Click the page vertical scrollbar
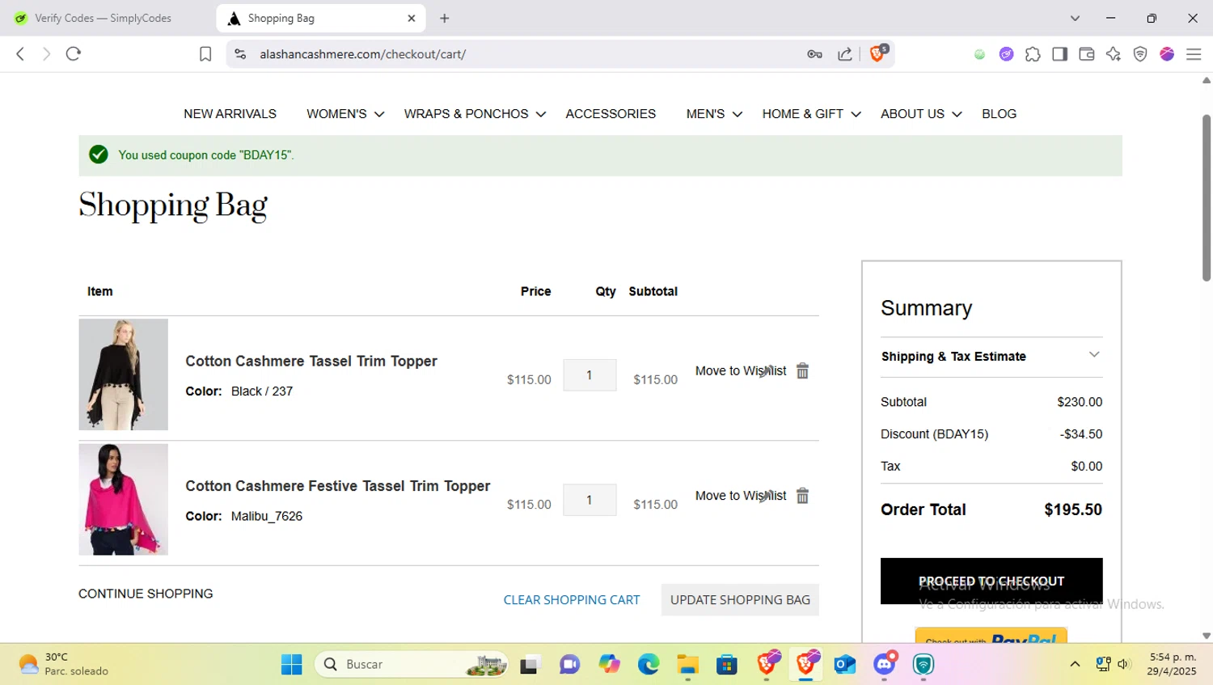Screen dimensions: 1213x685 (x=1207, y=198)
